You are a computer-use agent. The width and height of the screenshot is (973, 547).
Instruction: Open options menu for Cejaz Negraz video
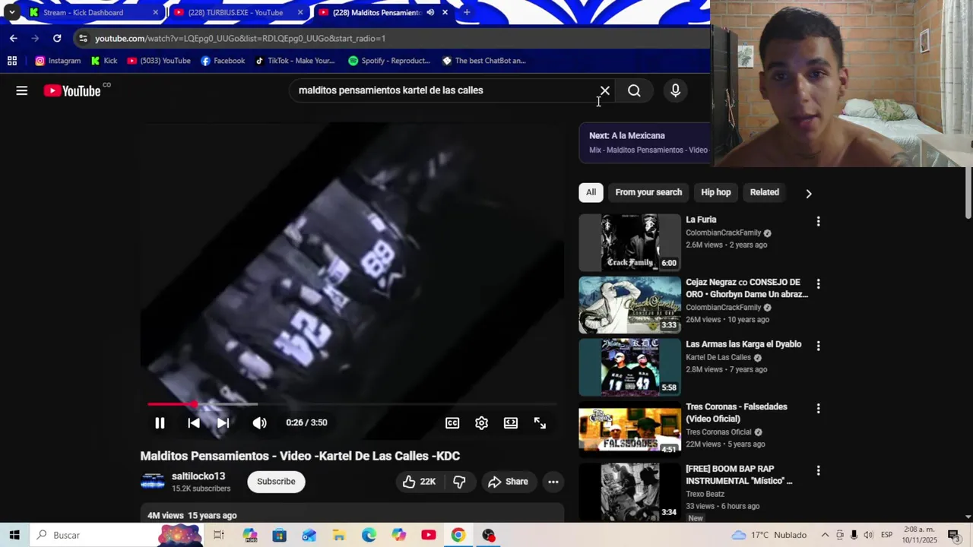point(818,283)
